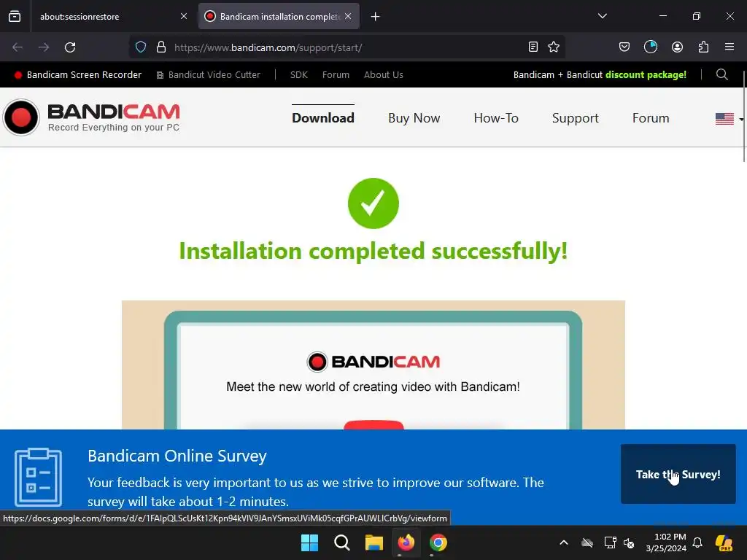
Task: Click Take the Survey! button
Action: [x=678, y=474]
